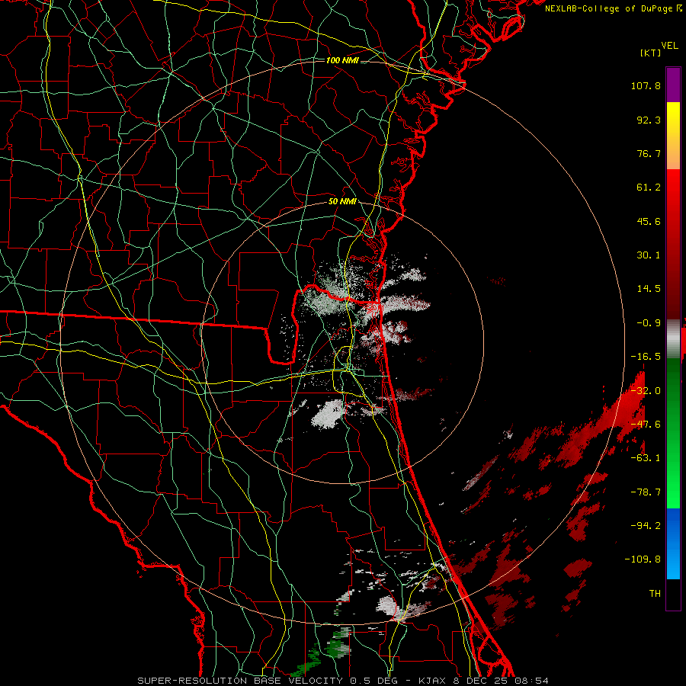
Task: Click the -16.5 velocity legend value
Action: [x=646, y=357]
